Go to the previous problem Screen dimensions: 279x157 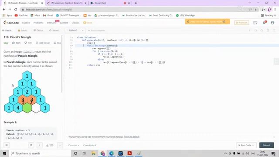coord(40,145)
